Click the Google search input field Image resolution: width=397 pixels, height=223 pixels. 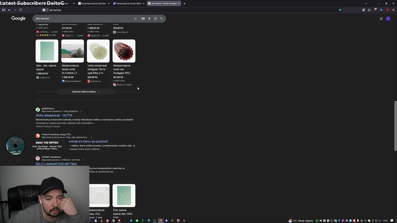(x=84, y=19)
